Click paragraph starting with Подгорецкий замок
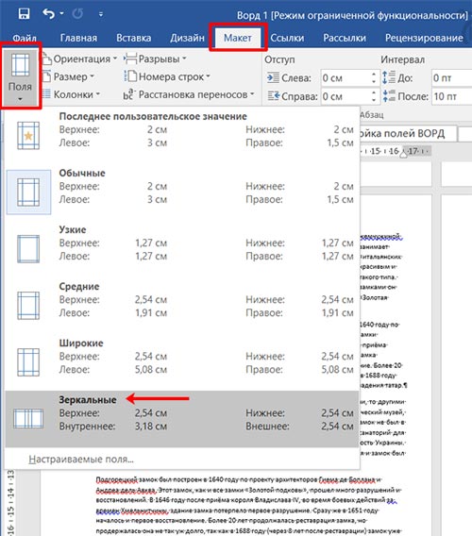Image resolution: width=472 pixels, height=536 pixels. coord(249,505)
